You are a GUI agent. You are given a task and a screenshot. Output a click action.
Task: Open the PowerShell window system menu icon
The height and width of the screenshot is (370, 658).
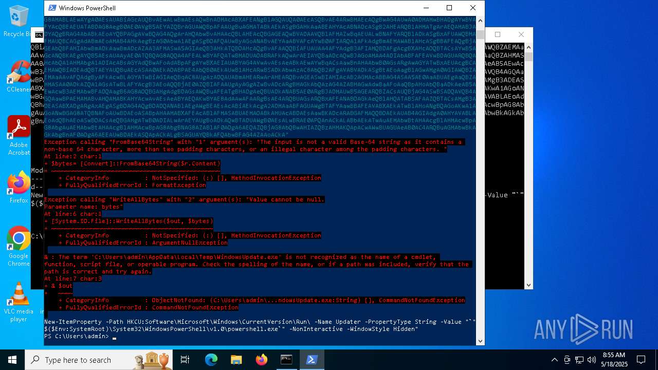coord(51,8)
